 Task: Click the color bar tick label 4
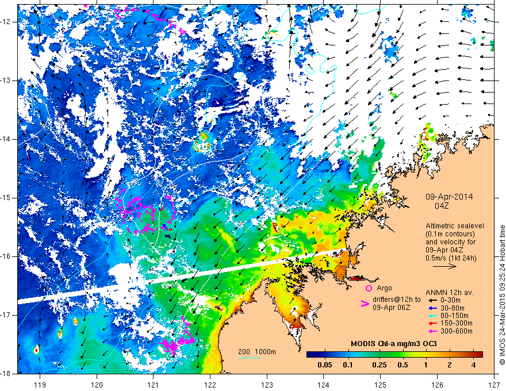(473, 365)
